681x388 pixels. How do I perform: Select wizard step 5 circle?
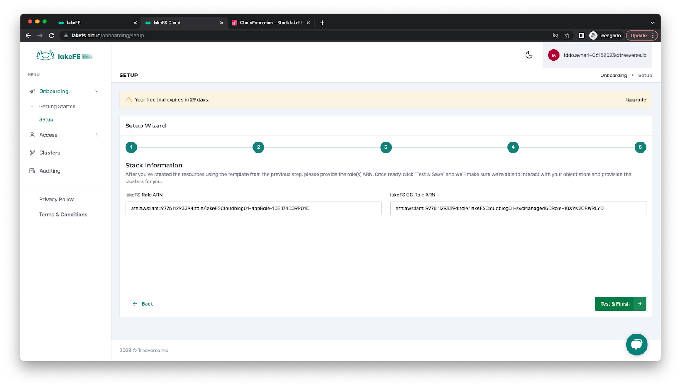pyautogui.click(x=640, y=147)
